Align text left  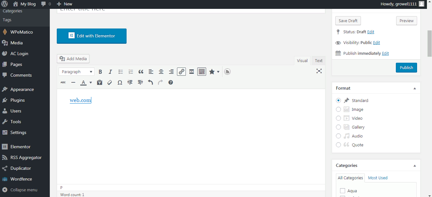pos(151,72)
